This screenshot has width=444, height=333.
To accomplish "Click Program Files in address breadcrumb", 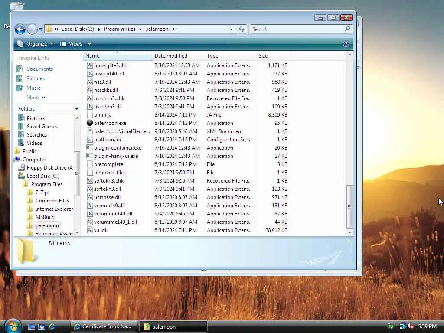I will tap(120, 29).
